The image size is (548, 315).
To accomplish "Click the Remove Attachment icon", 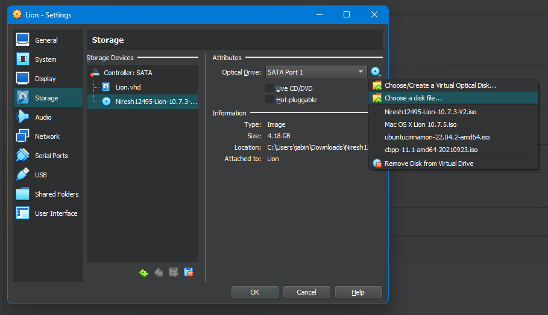I will pyautogui.click(x=189, y=272).
